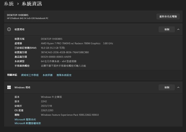Screen dimensions: 186x132
Task: Open the 進階系統設定 related link
Action: click(x=64, y=75)
